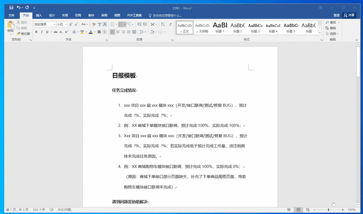Align text to the left

point(112,32)
